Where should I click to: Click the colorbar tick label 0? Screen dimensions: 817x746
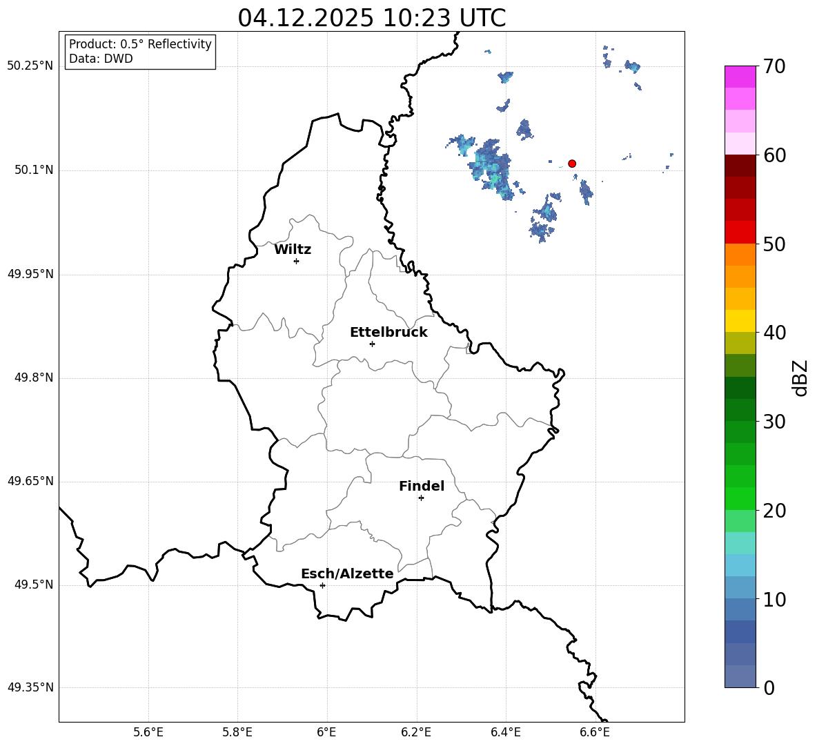click(769, 687)
